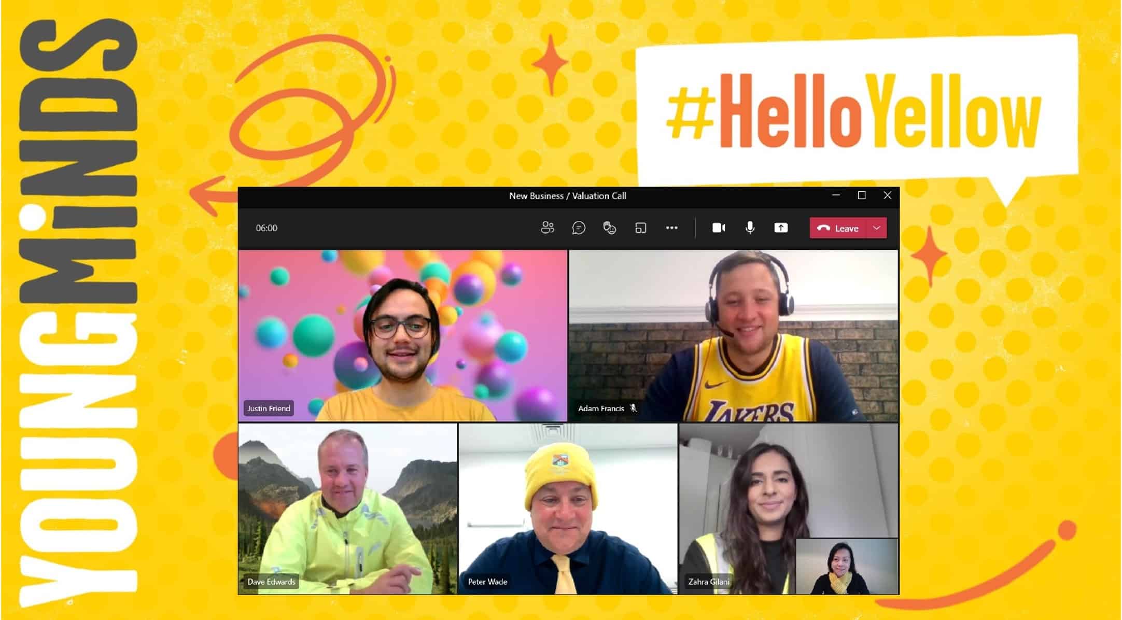
Task: Click the Zahra Gilani name label
Action: [709, 582]
